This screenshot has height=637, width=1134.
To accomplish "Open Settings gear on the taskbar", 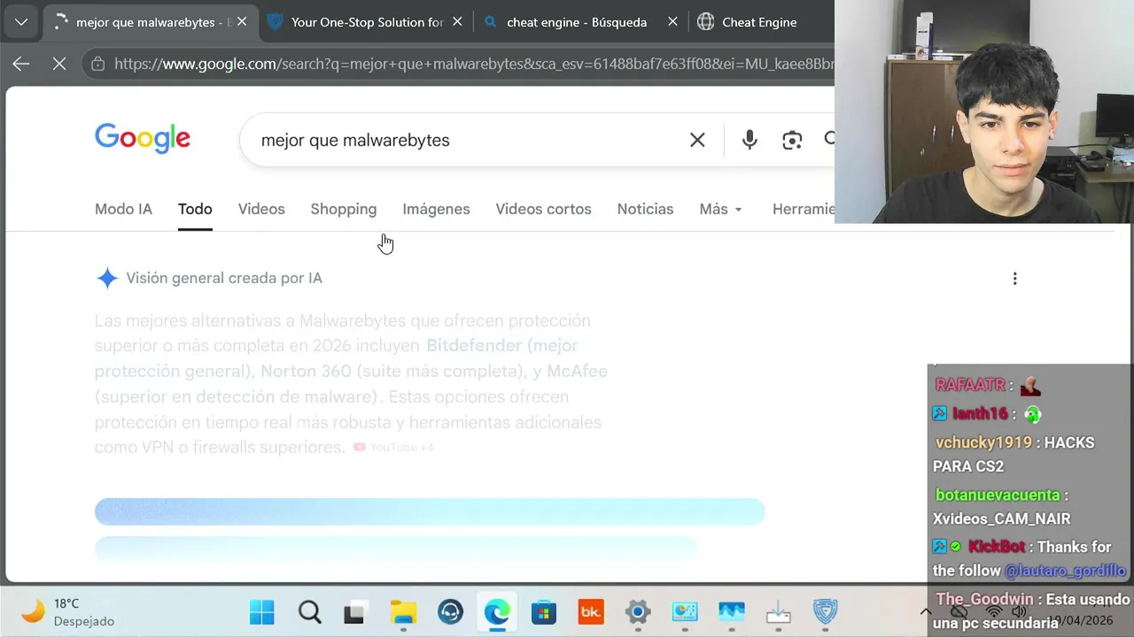I will point(638,612).
